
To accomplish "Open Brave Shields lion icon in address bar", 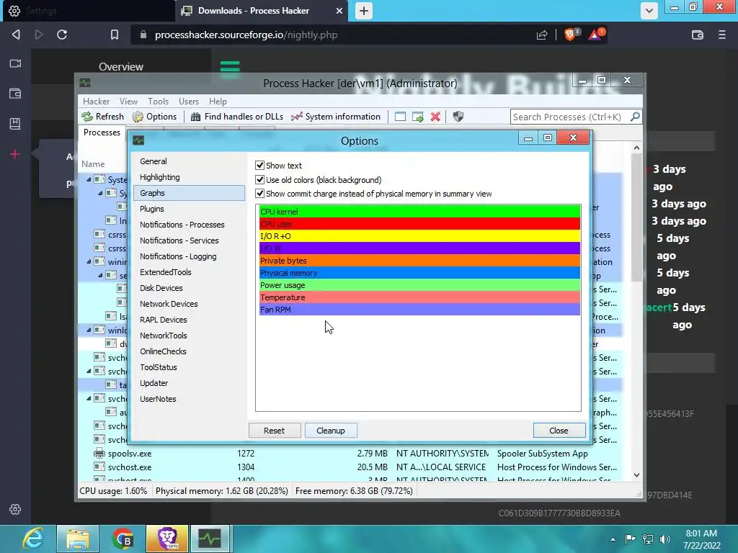I will [x=572, y=35].
